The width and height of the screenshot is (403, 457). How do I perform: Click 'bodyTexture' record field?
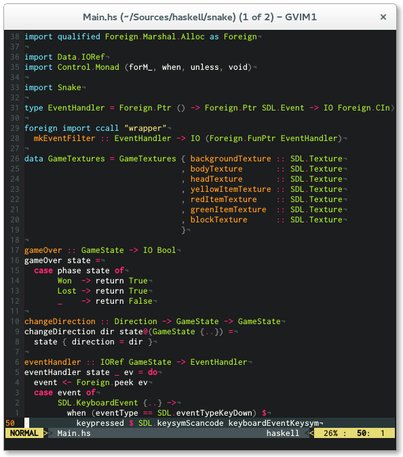click(x=216, y=169)
